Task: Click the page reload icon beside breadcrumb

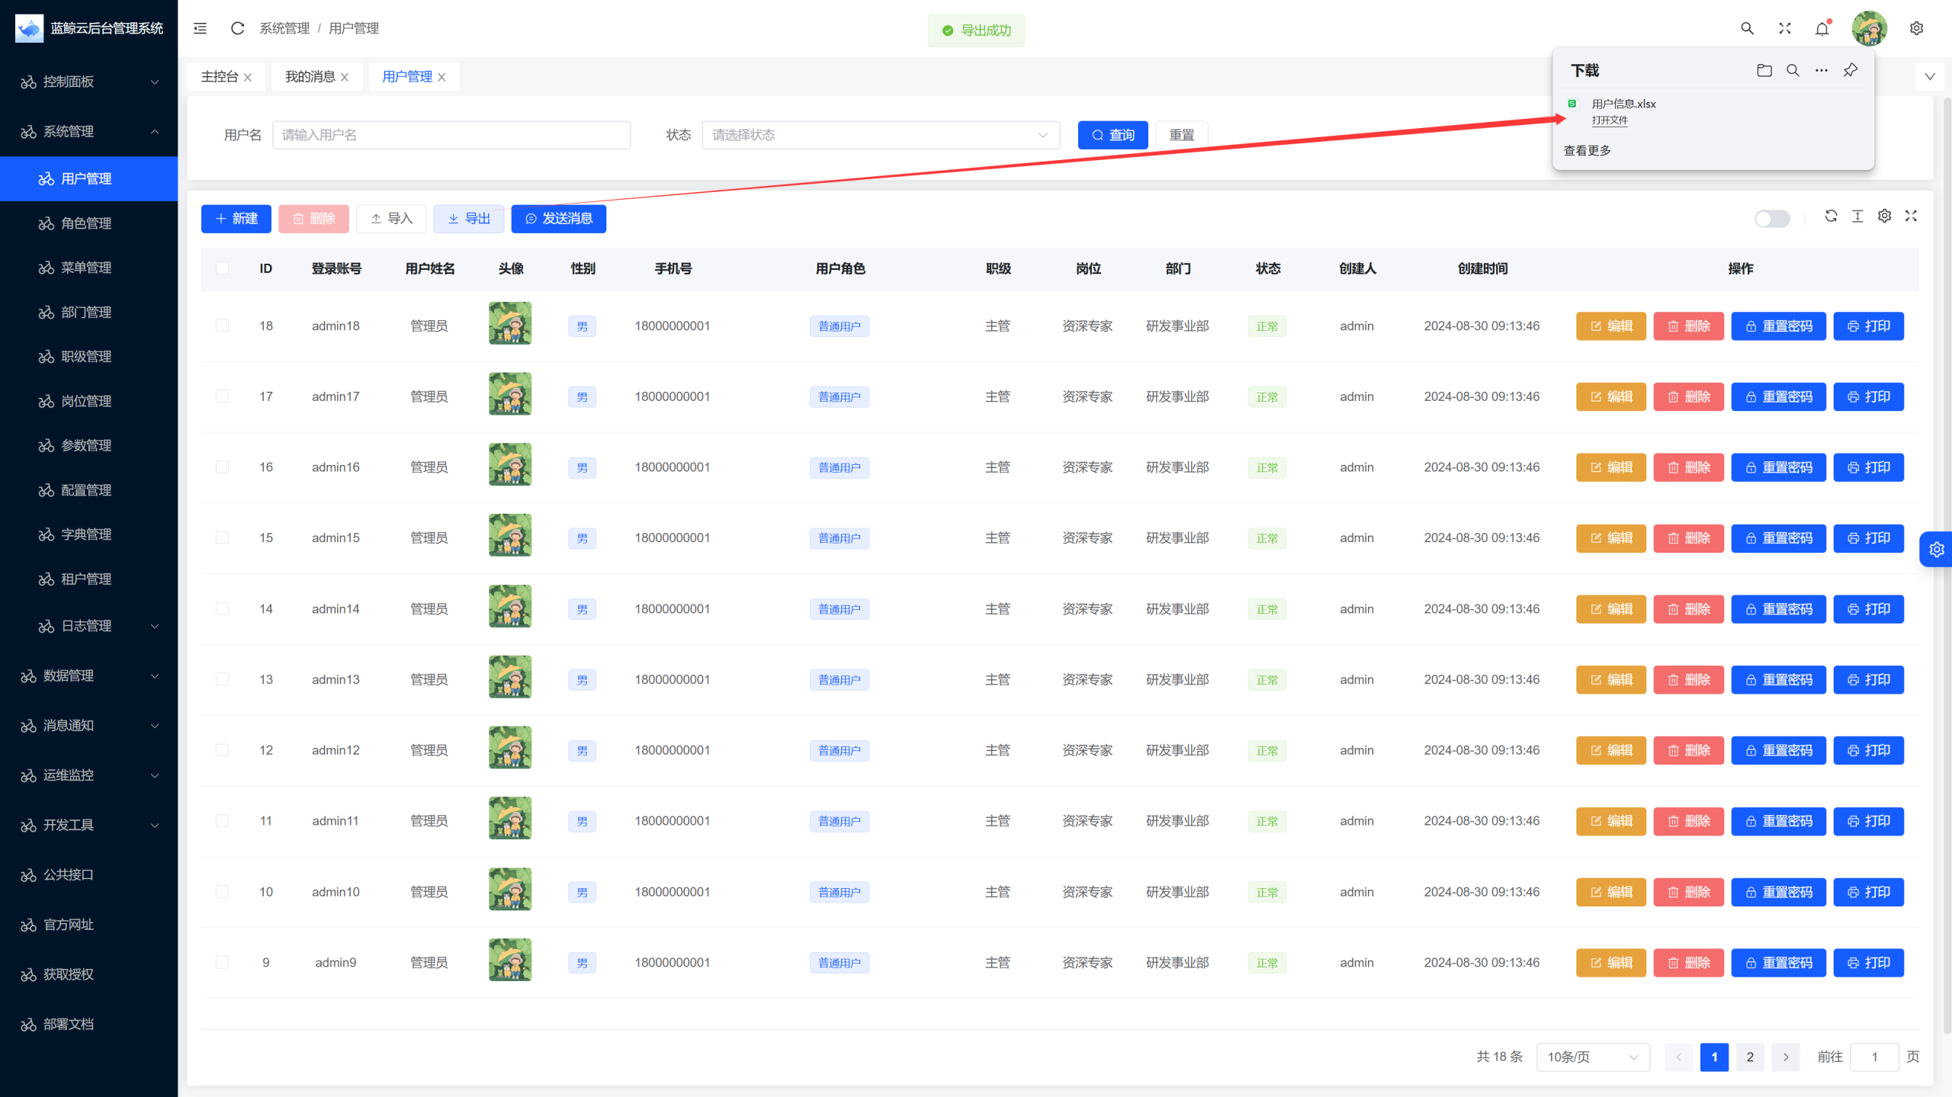Action: [x=237, y=28]
